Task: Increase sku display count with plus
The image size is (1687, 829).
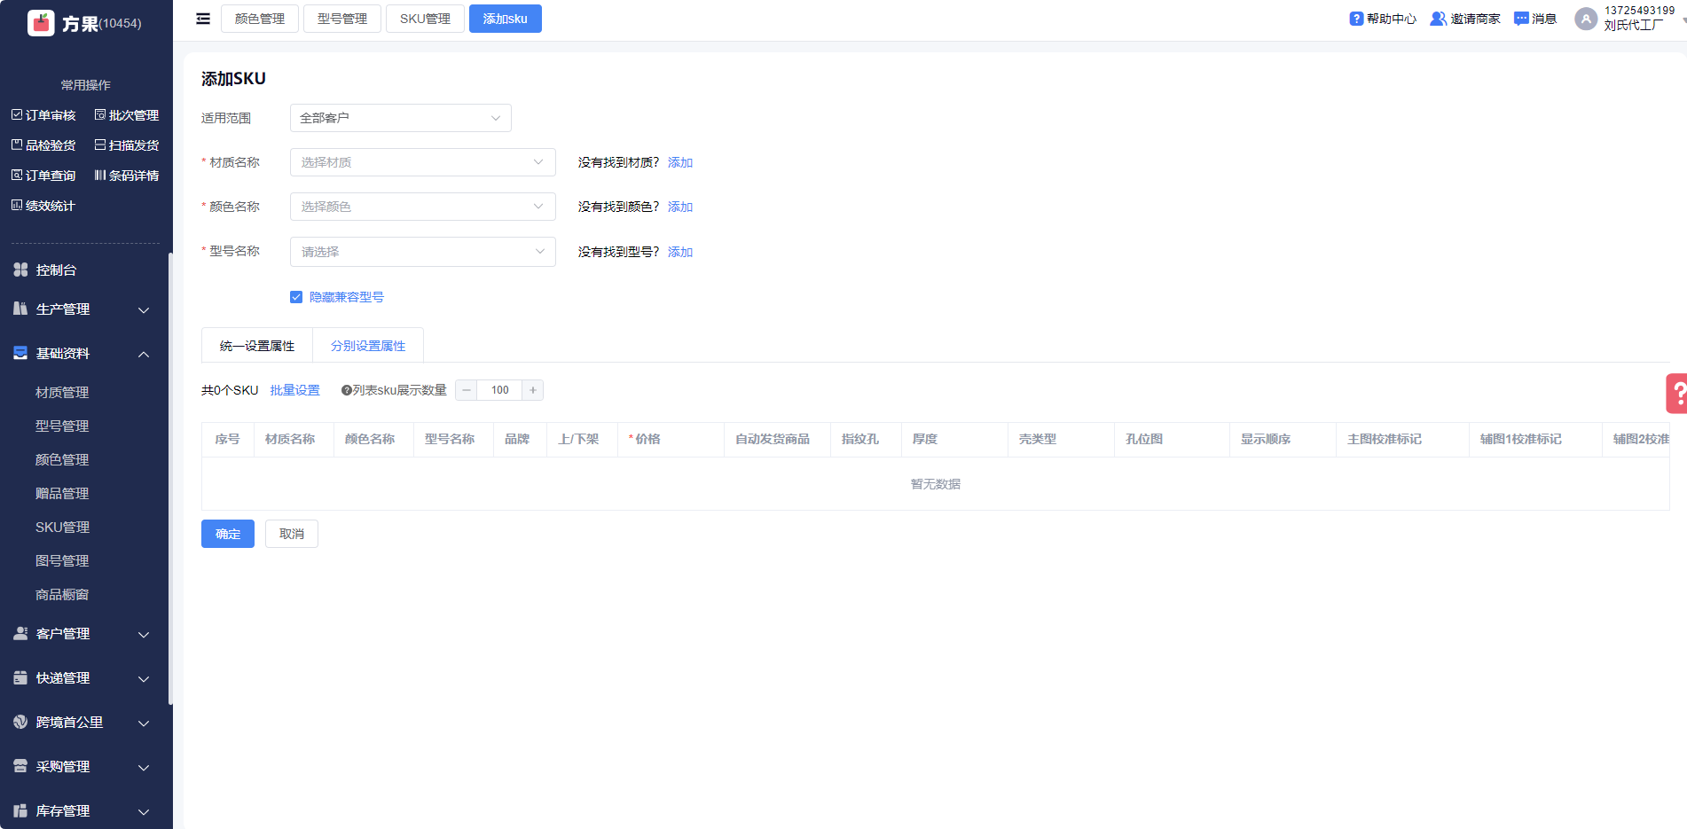Action: [x=533, y=390]
